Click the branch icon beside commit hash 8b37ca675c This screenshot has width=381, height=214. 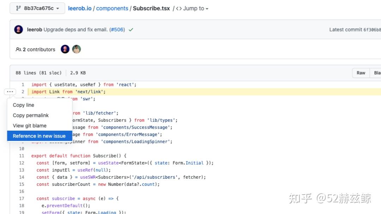[18, 8]
